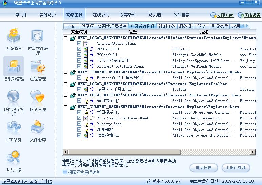The height and width of the screenshot is (185, 262).
Task: Click the scrollbar left arrow
Action: pos(65,152)
